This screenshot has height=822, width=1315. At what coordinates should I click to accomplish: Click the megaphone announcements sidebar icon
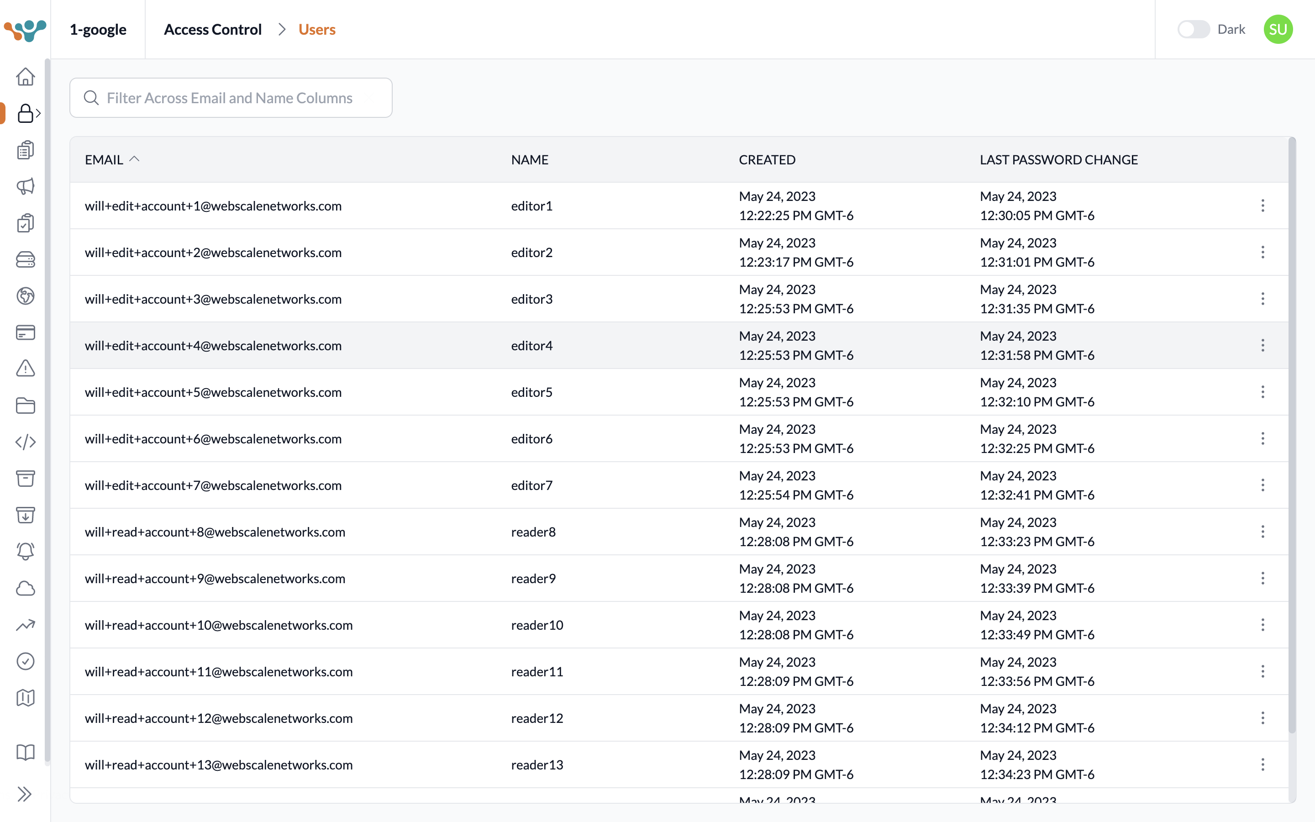point(25,186)
